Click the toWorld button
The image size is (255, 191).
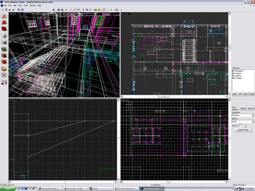(243, 109)
